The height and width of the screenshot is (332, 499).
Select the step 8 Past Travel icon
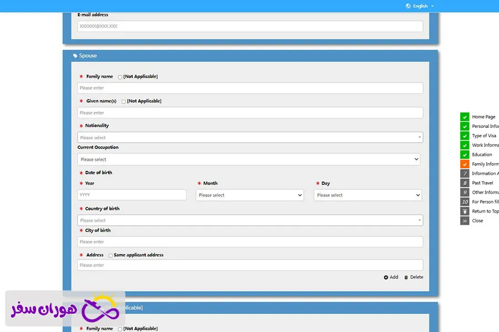(465, 183)
